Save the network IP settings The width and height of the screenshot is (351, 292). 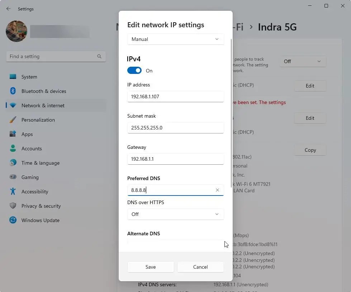[x=150, y=267]
